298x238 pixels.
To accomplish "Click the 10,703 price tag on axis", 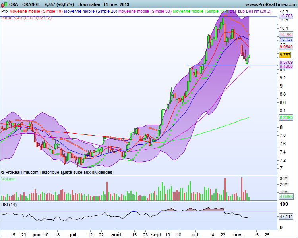I will [286, 16].
